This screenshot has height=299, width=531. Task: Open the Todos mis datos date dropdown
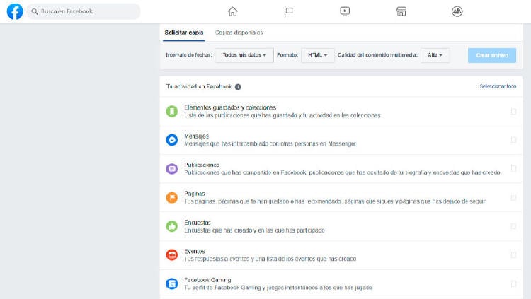pyautogui.click(x=244, y=55)
